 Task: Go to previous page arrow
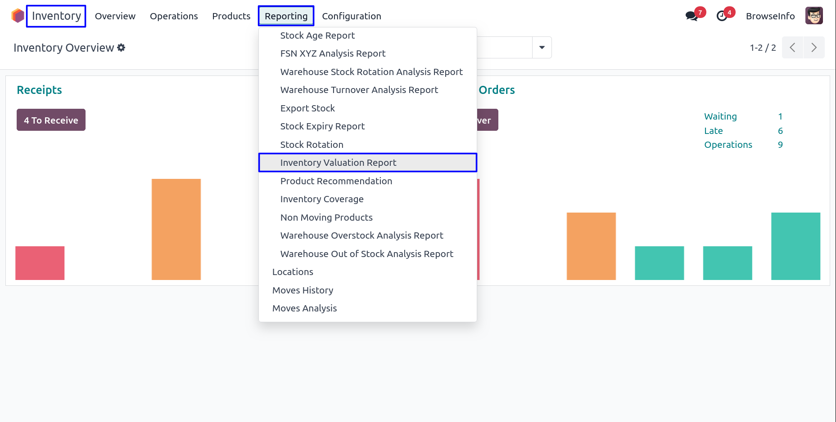pos(792,48)
